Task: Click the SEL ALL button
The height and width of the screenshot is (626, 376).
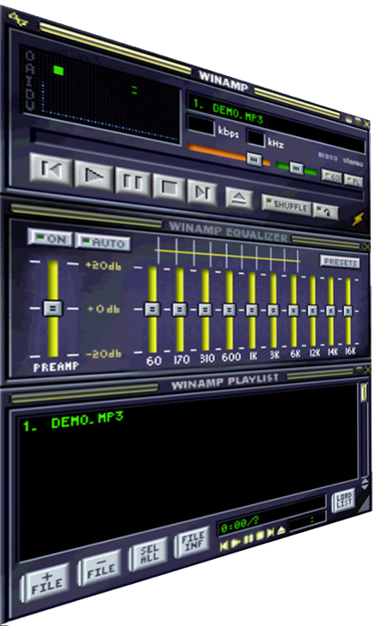Action: (x=148, y=554)
